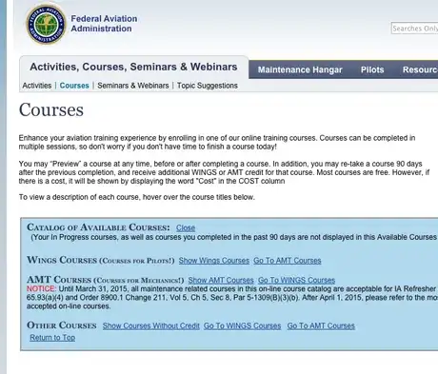Open the Pilots menu
Screen dimensions: 438x374
pos(372,69)
